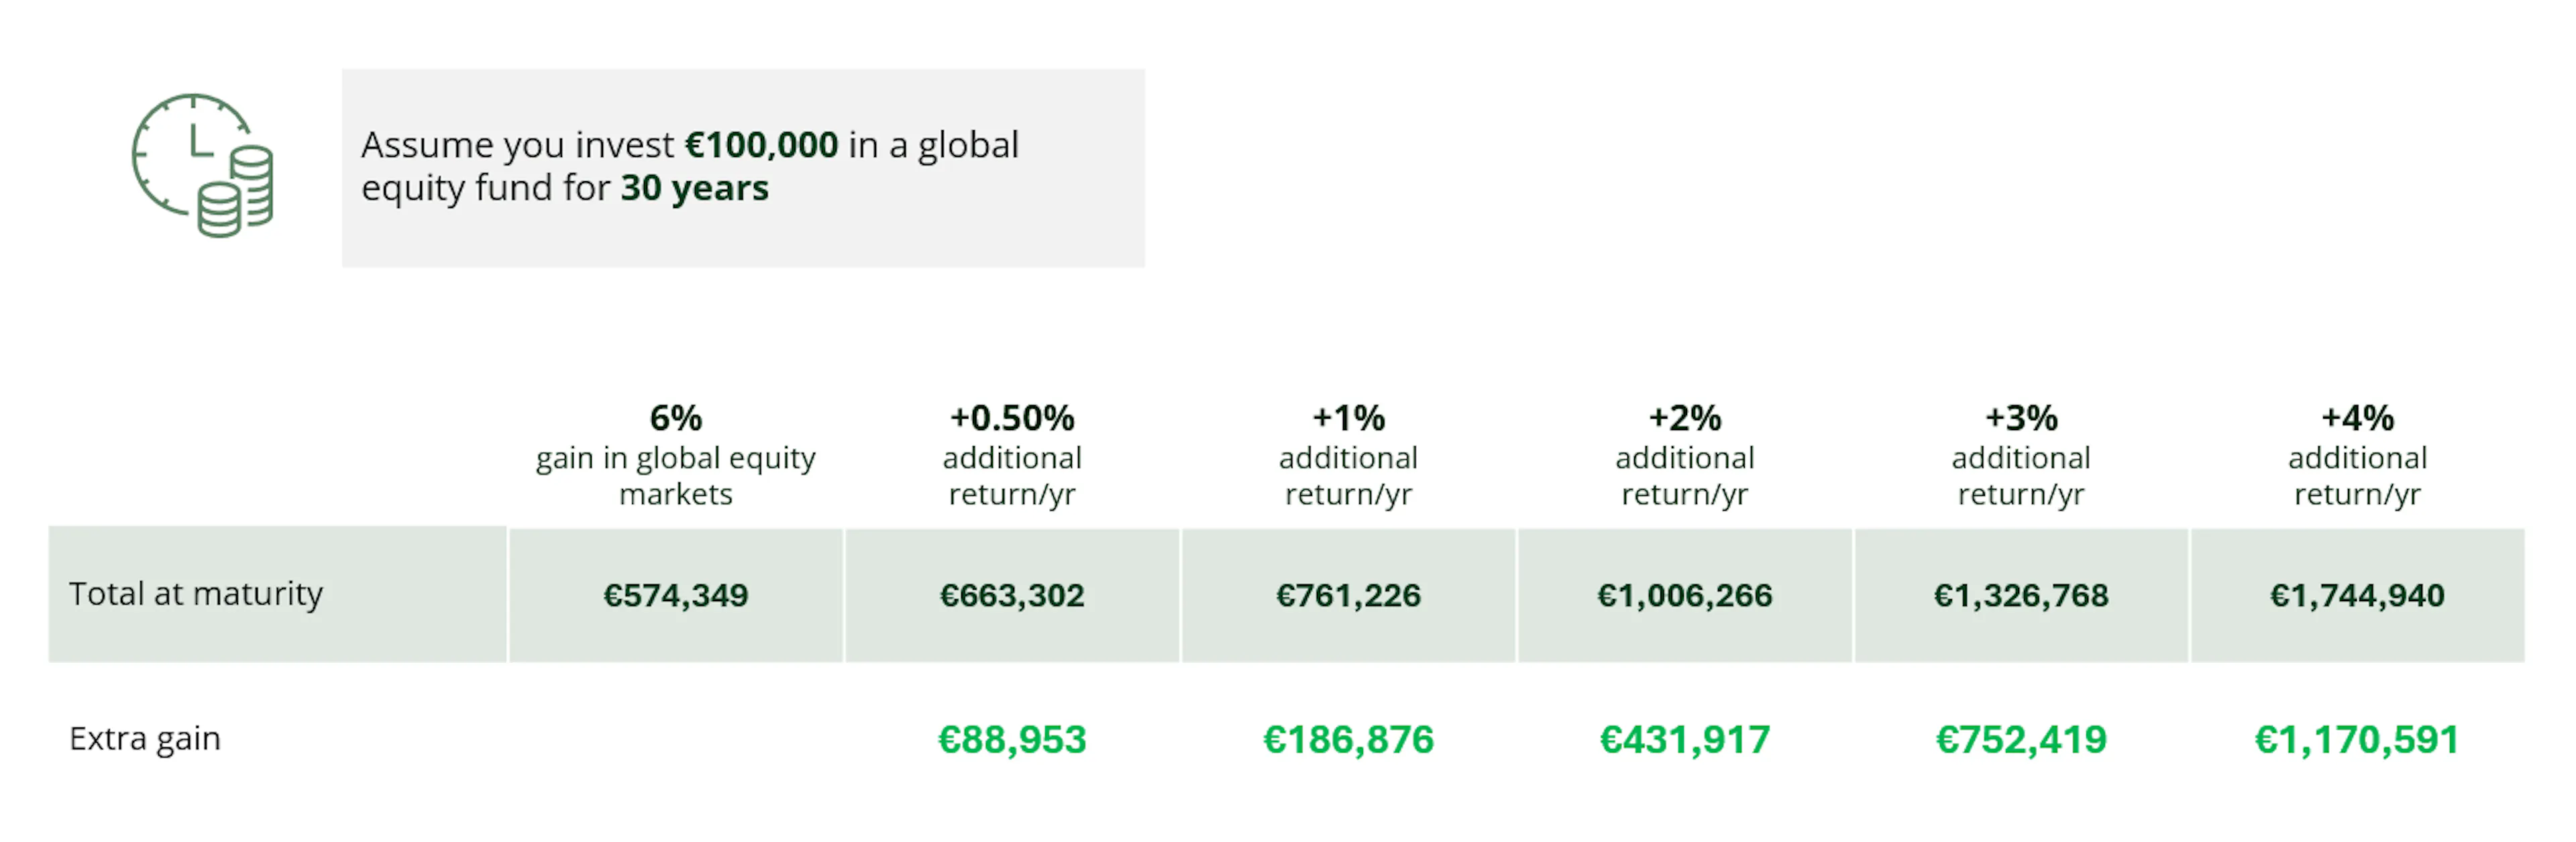Select the €761,226 total cell

[x=1348, y=595]
